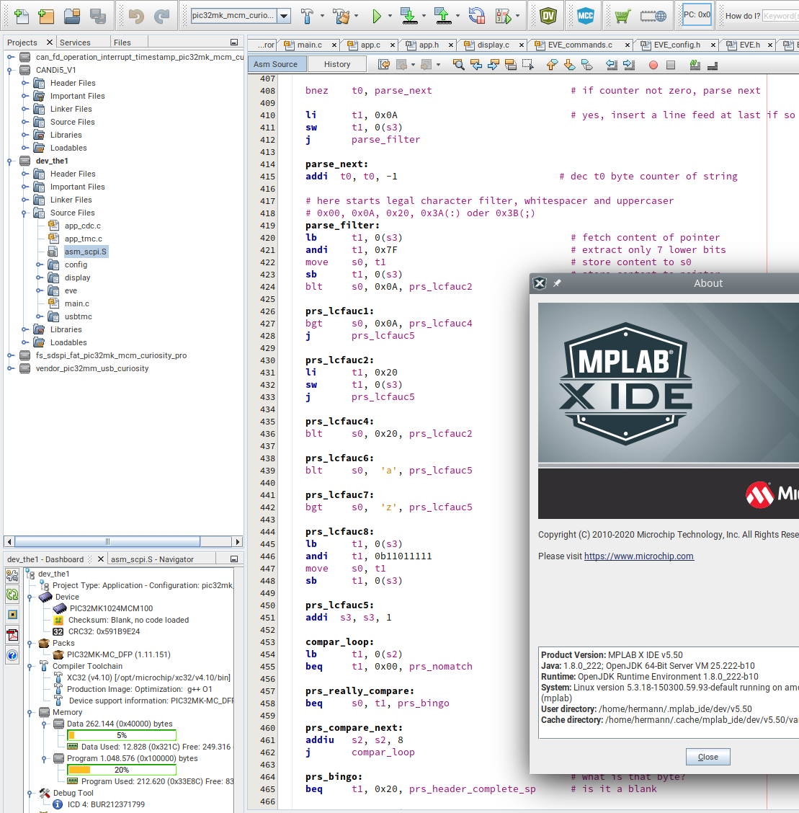Image resolution: width=799 pixels, height=813 pixels.
Task: Click the green Run Project icon
Action: tap(377, 16)
